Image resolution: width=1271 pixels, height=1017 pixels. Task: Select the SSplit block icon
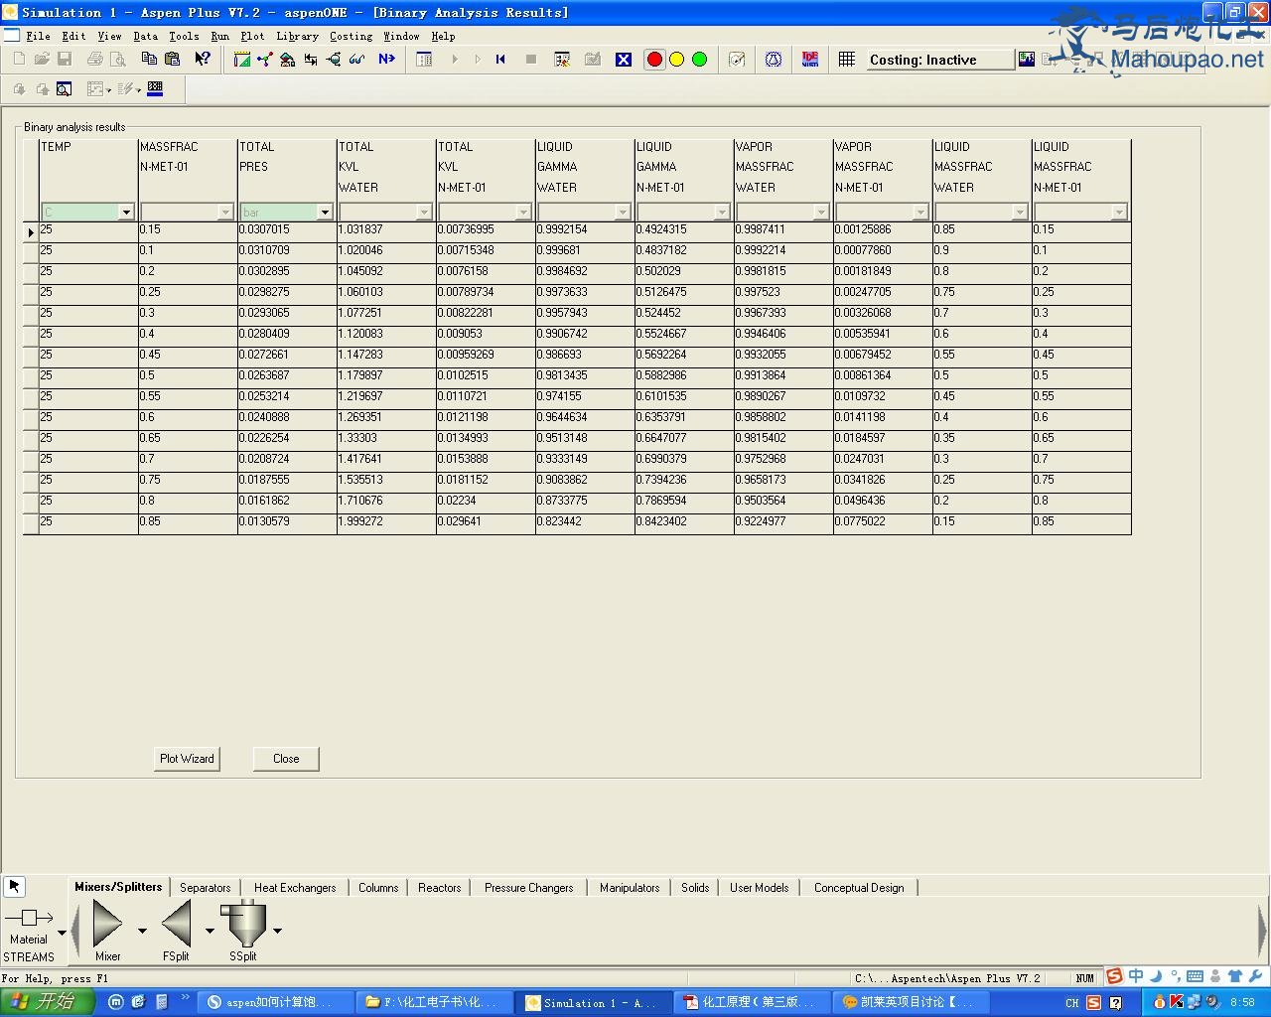243,924
